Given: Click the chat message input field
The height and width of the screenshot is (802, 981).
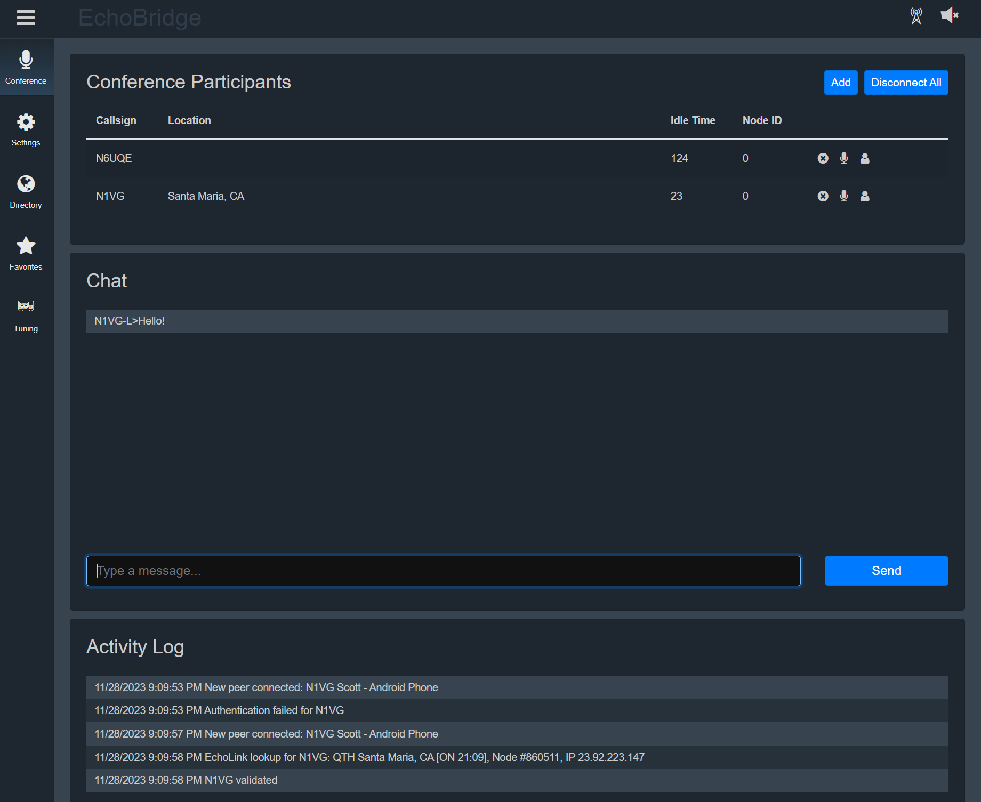Looking at the screenshot, I should tap(443, 571).
